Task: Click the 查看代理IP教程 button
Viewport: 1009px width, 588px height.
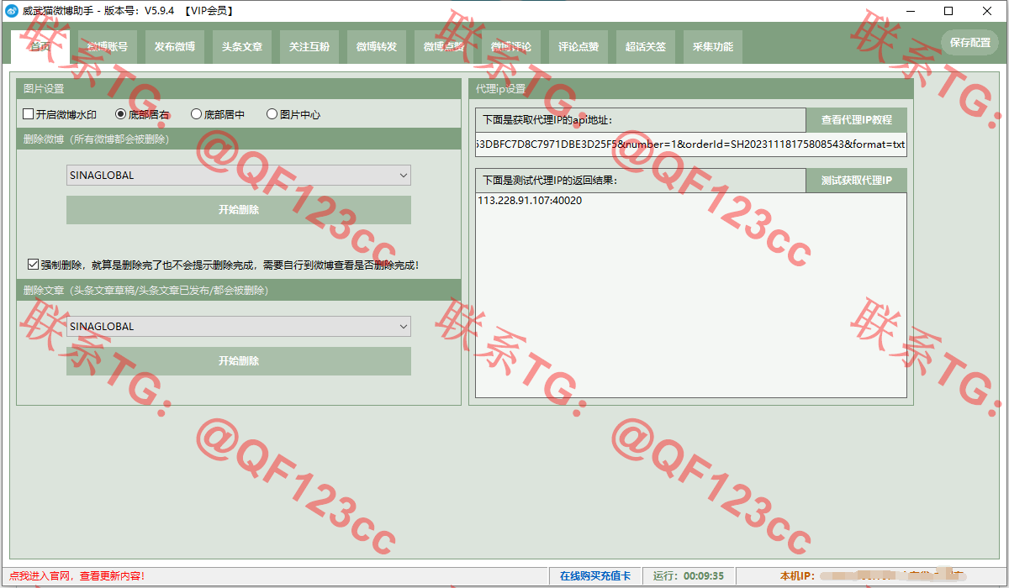Action: pyautogui.click(x=856, y=120)
